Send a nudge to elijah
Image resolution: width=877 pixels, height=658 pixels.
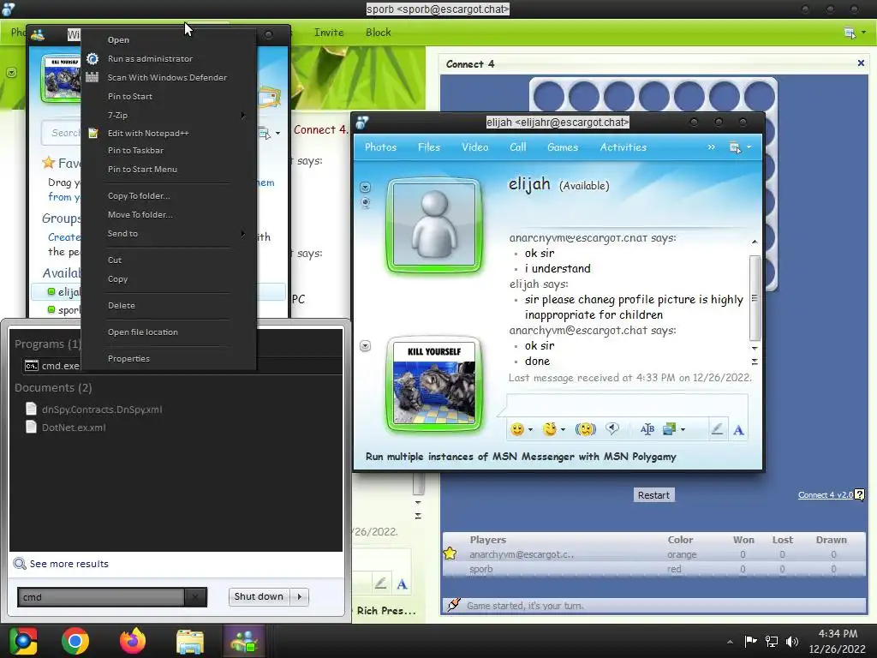(586, 429)
